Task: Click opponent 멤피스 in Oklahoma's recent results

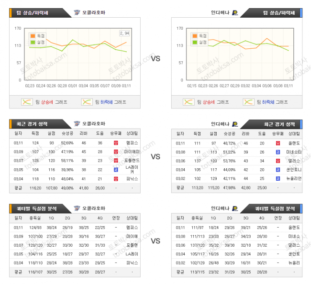Action: pyautogui.click(x=132, y=142)
